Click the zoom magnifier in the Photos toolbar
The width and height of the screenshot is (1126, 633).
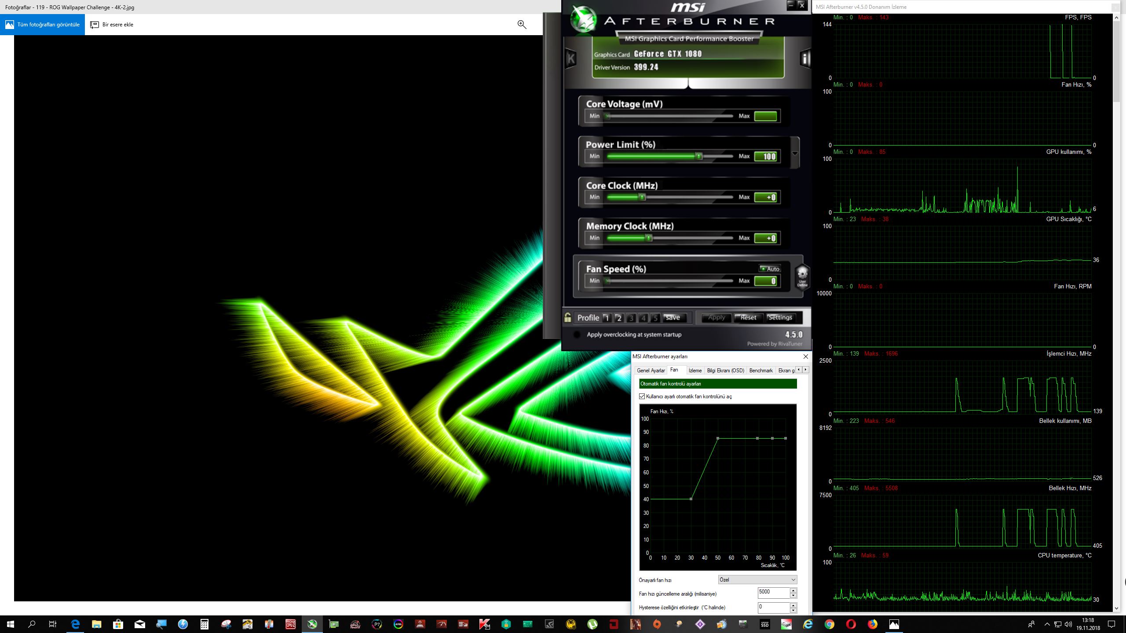tap(522, 25)
